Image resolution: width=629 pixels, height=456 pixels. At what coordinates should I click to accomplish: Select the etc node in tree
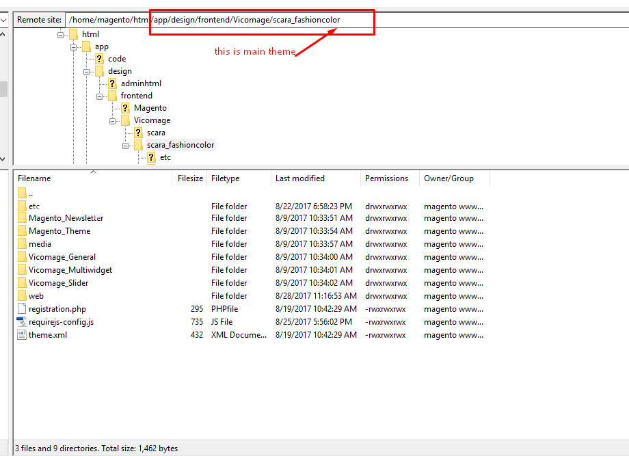tap(165, 157)
